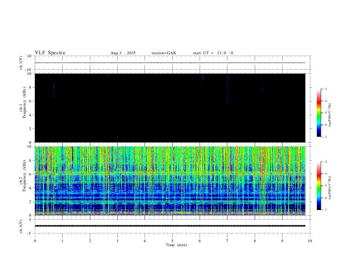Click the upper colorbar log(PSD) label
This screenshot has height=270, width=349.
pyautogui.click(x=330, y=115)
